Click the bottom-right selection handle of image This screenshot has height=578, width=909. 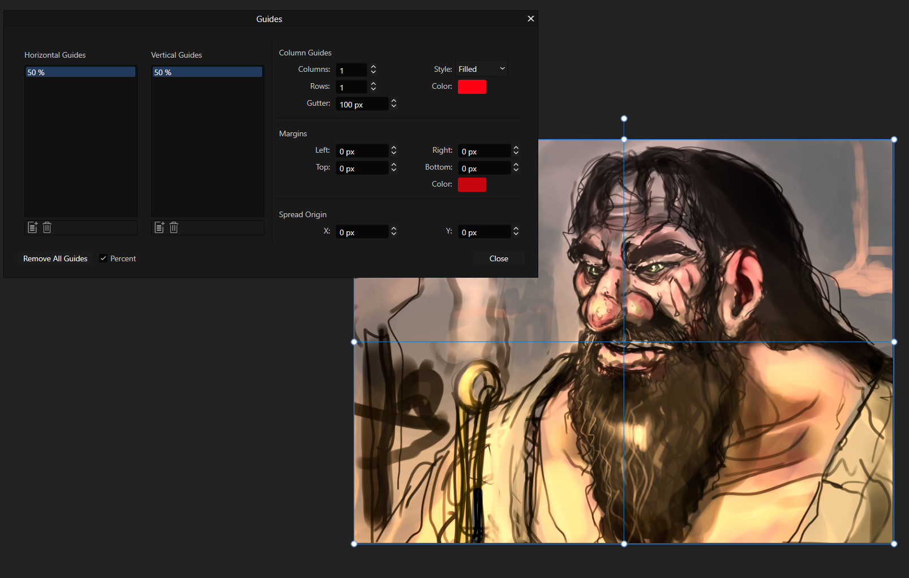(894, 544)
